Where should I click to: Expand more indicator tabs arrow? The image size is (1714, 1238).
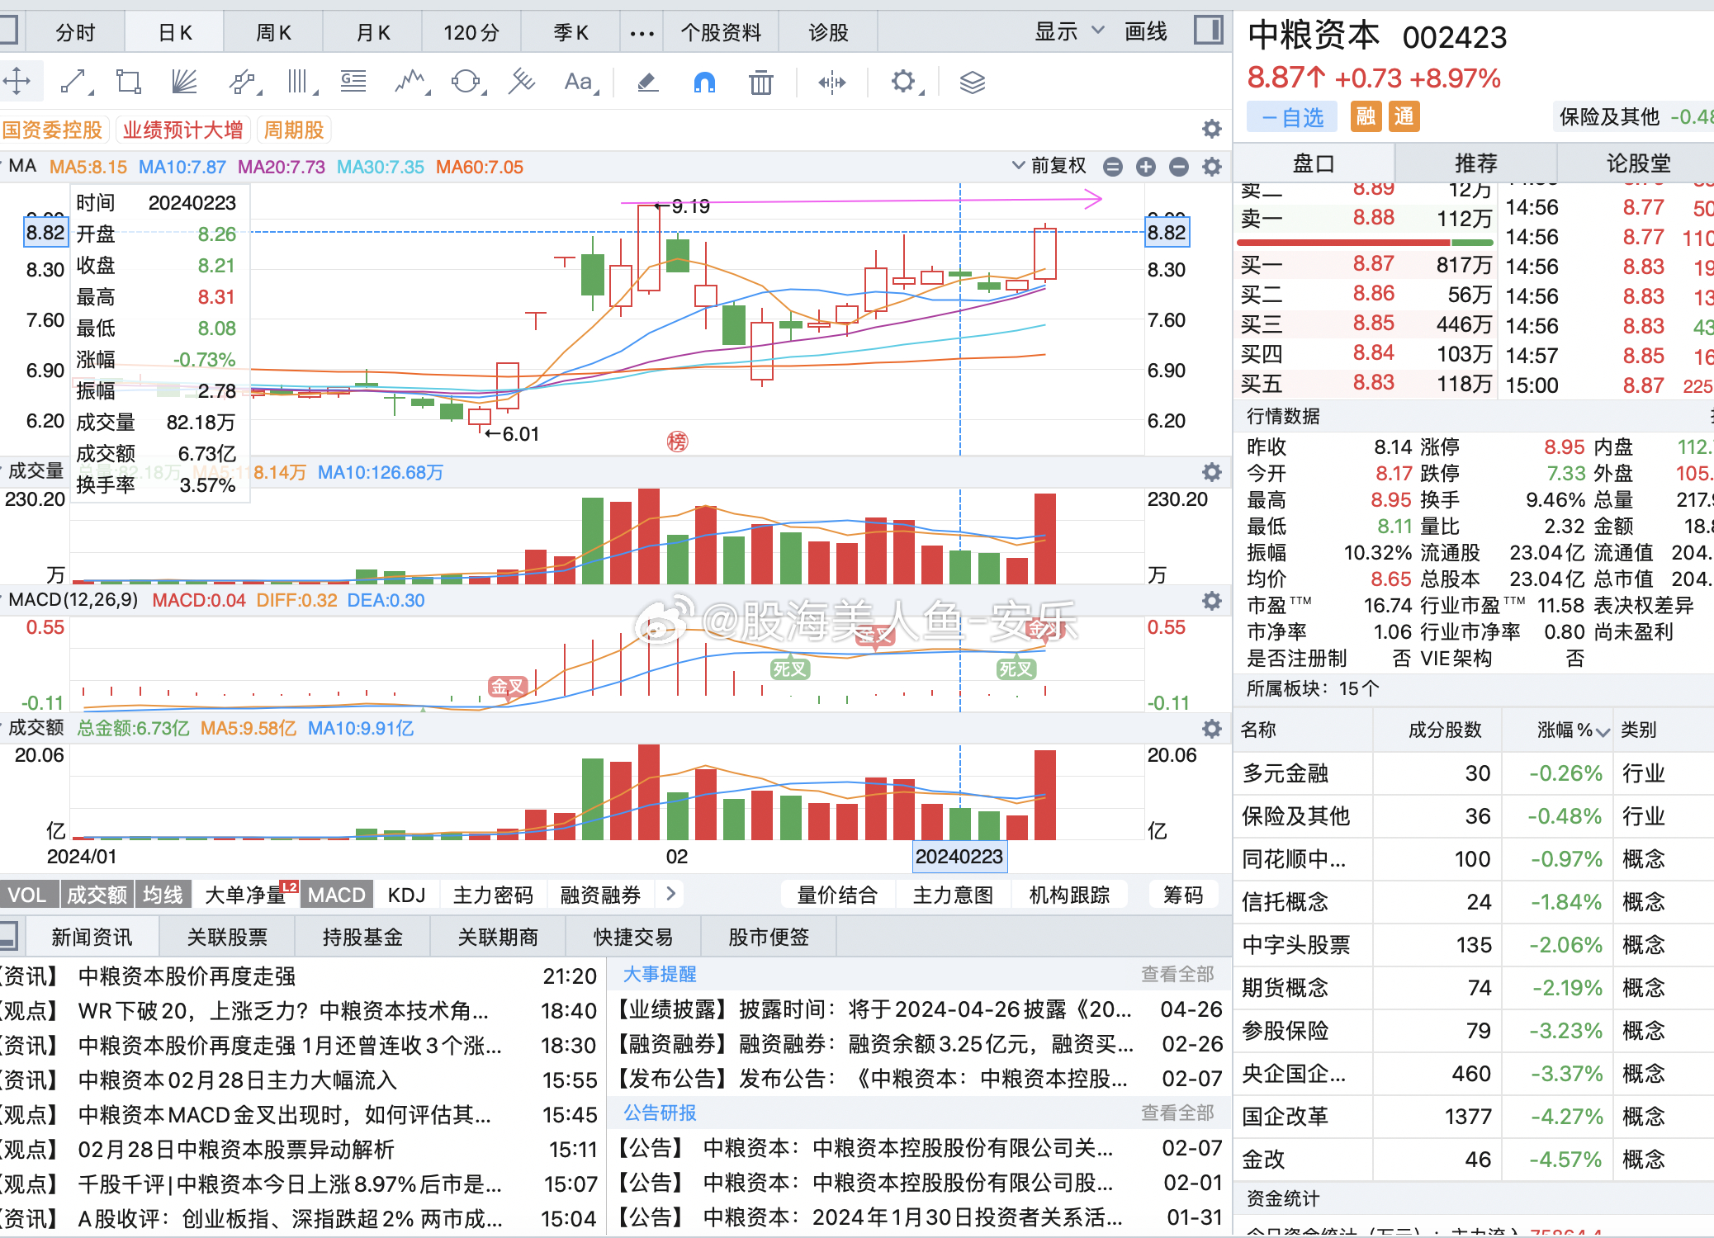click(x=670, y=893)
